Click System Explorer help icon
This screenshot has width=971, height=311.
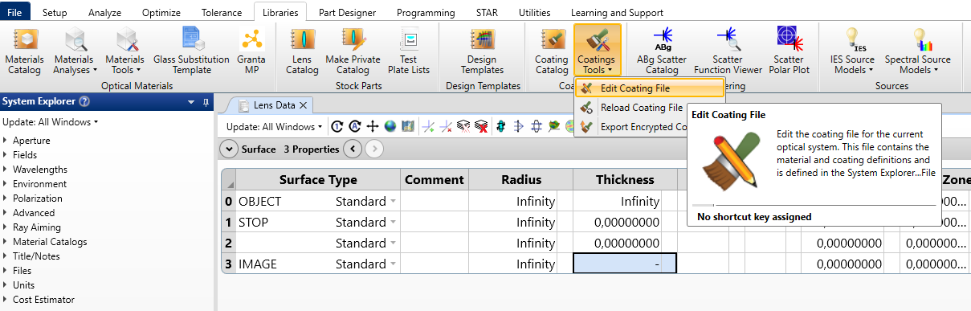click(x=84, y=101)
